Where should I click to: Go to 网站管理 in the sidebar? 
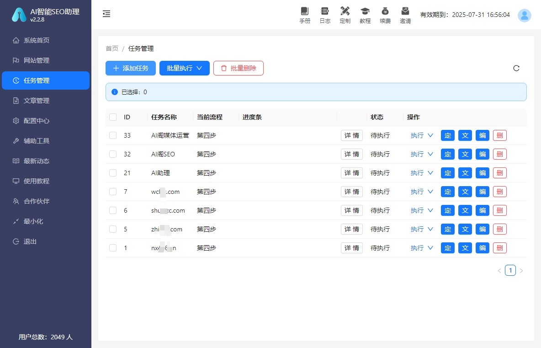37,60
